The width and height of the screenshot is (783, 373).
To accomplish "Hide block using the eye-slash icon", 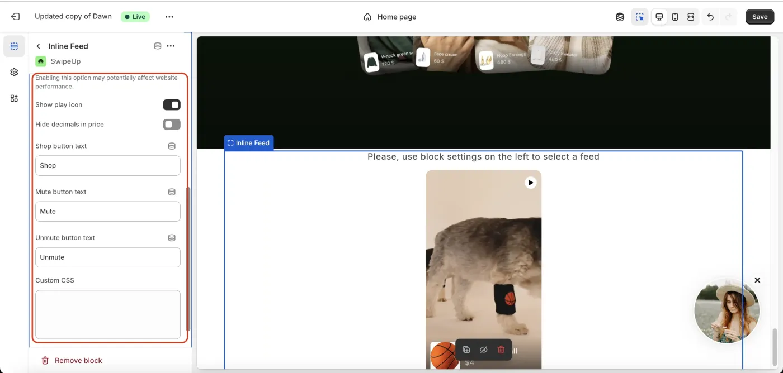I will point(484,350).
